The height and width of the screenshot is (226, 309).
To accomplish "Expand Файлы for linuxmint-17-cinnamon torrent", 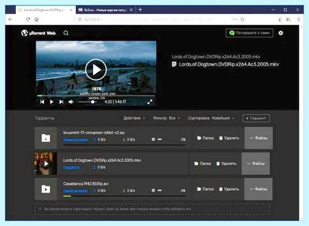I will [259, 138].
